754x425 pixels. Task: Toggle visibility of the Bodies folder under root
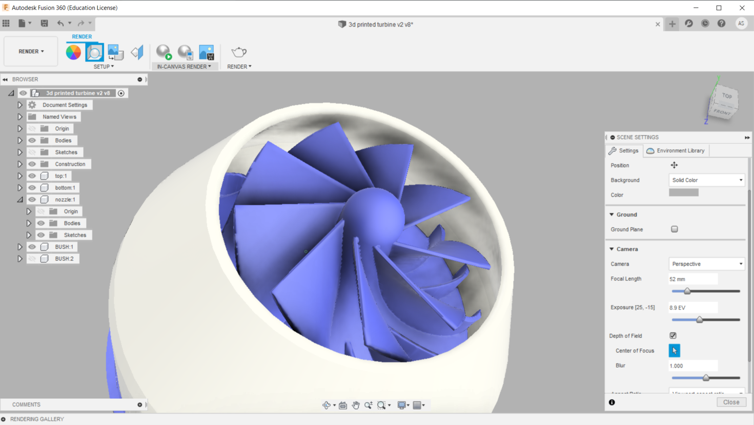pyautogui.click(x=32, y=140)
